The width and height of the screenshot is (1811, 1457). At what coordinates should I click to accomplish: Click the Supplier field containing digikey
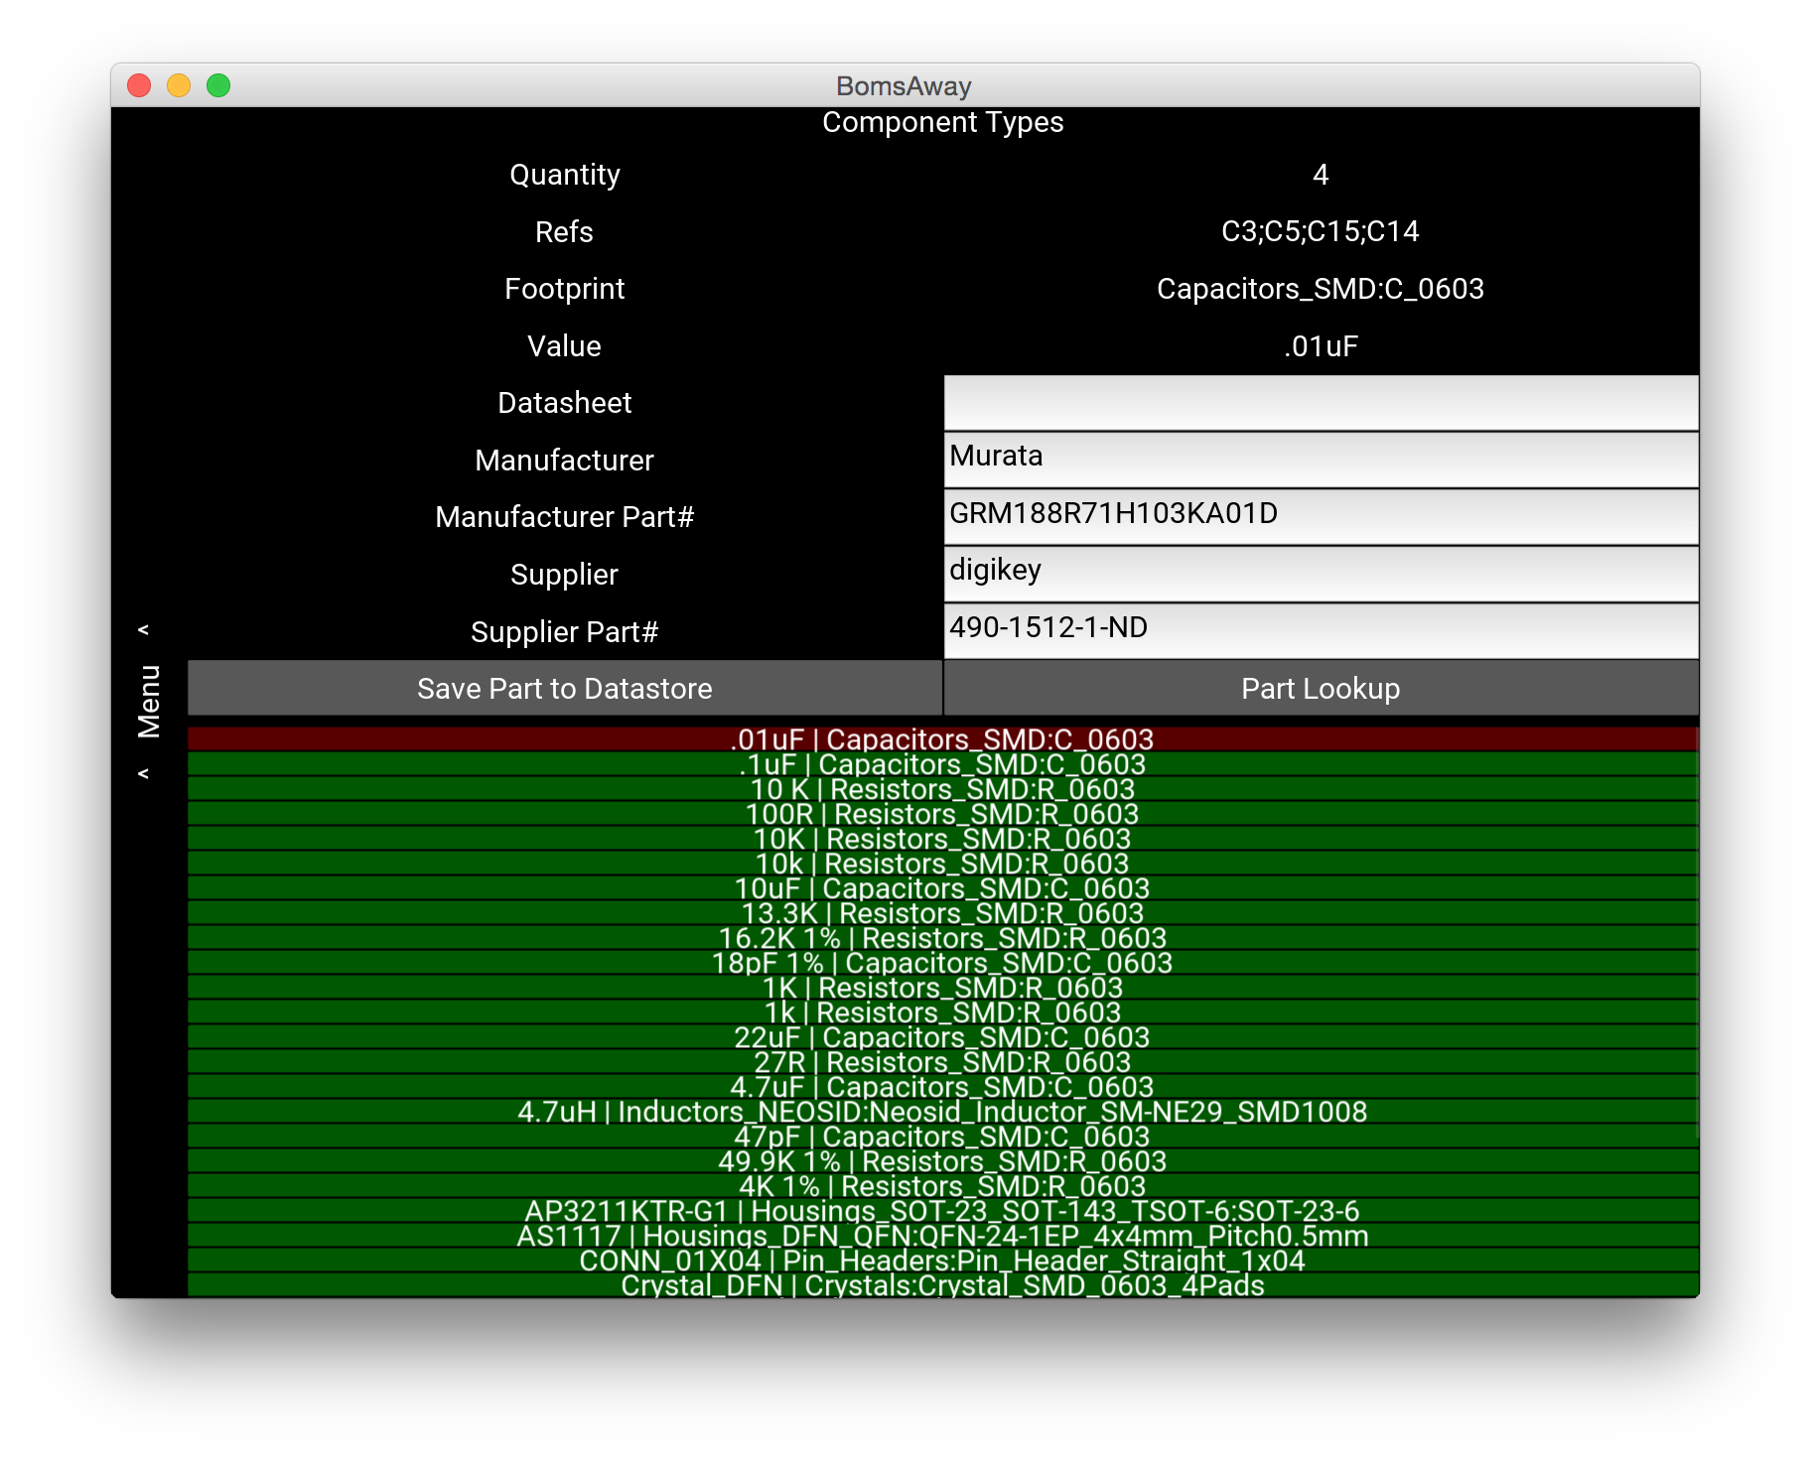[1321, 574]
